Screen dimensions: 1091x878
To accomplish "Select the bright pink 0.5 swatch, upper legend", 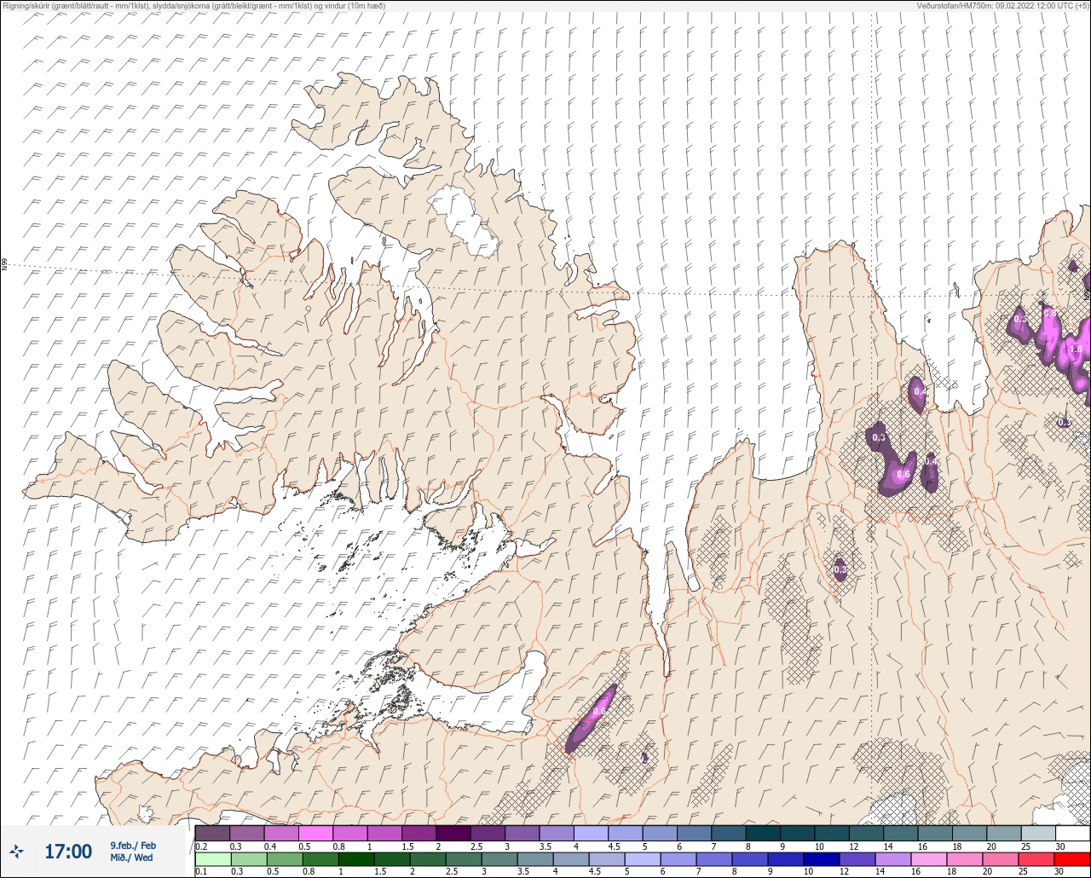I will pos(315,833).
